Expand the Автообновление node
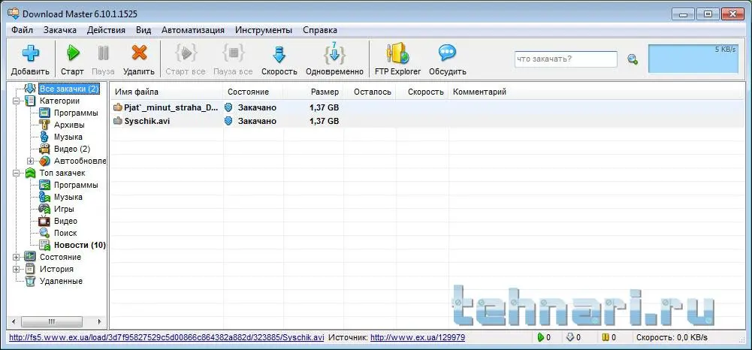 [x=30, y=161]
